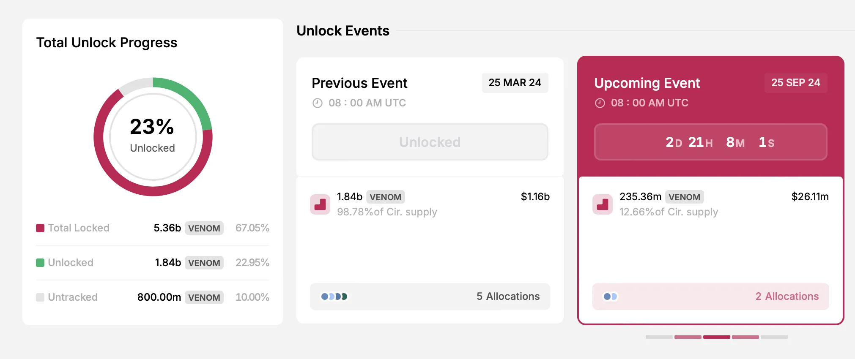
Task: Click the red Total Locked legend square
Action: [40, 228]
